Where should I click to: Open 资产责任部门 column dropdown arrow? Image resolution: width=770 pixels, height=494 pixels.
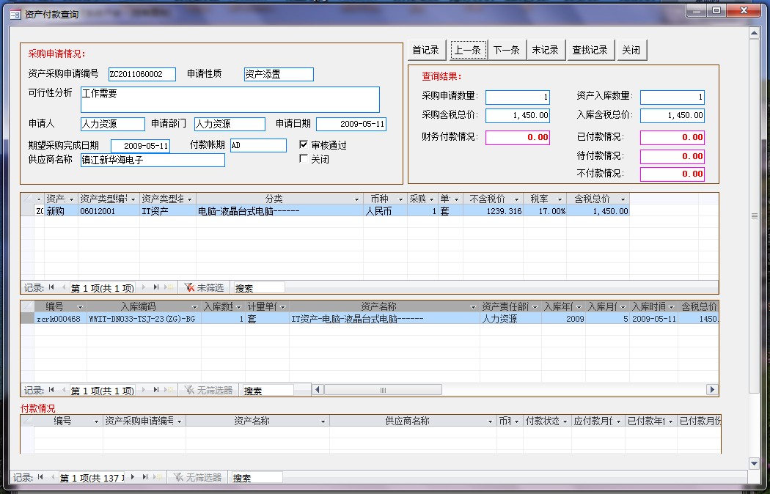pyautogui.click(x=535, y=307)
